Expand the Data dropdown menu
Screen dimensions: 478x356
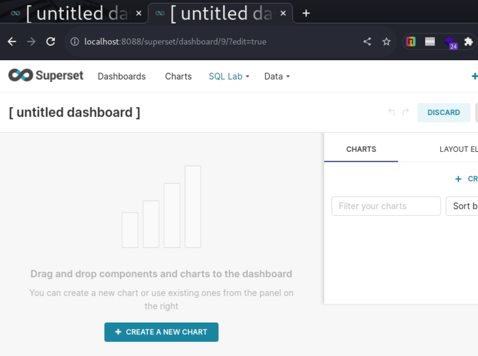277,77
